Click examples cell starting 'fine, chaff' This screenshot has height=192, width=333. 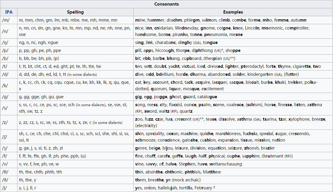coord(233,156)
